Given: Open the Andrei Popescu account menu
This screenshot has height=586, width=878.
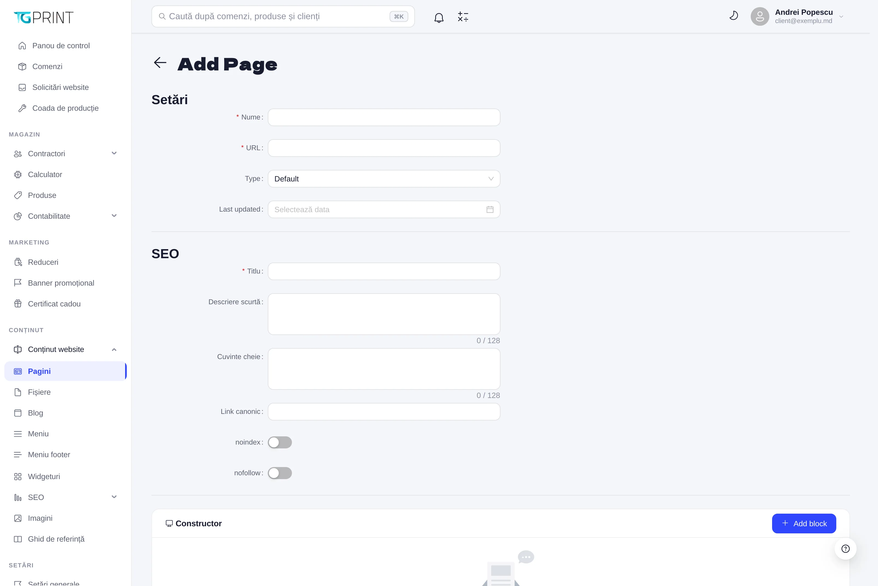Looking at the screenshot, I should [x=797, y=16].
